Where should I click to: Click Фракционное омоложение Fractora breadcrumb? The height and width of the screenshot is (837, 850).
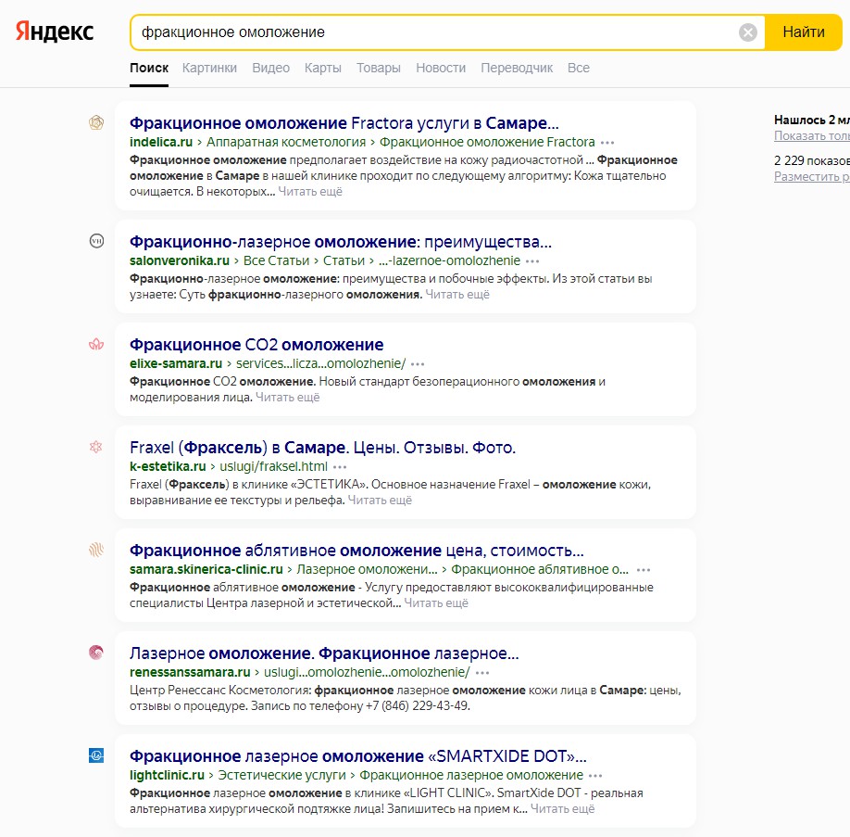click(x=487, y=142)
